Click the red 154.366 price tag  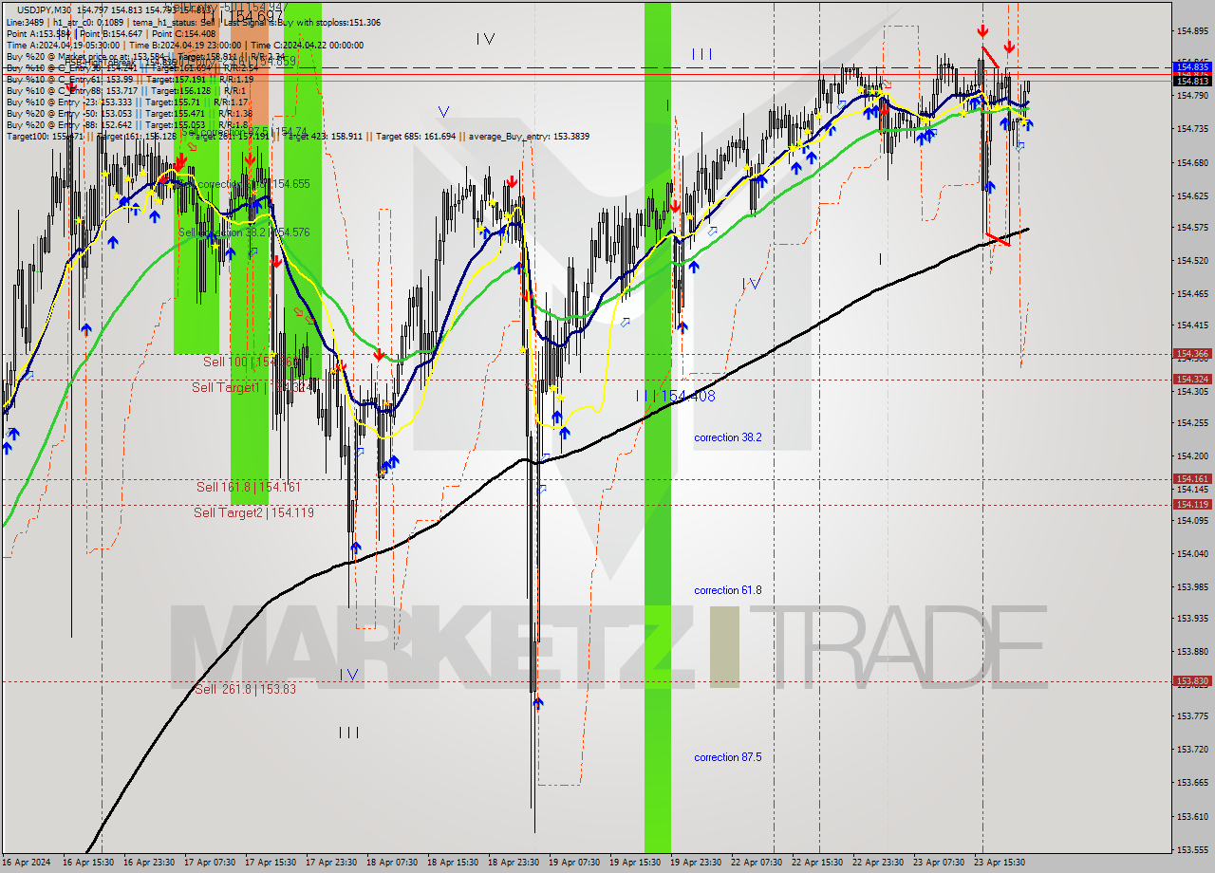click(1192, 354)
